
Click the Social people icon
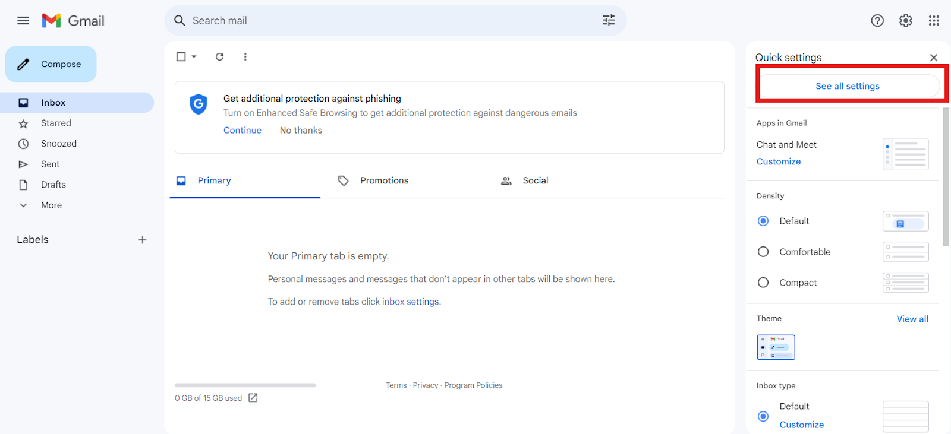[x=506, y=180]
